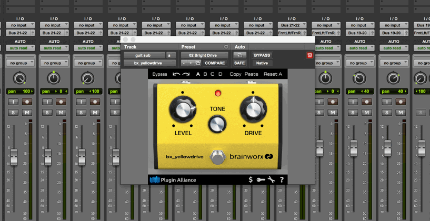Image resolution: width=430 pixels, height=221 pixels.
Task: Click previous preset minus button
Action: (x=184, y=63)
